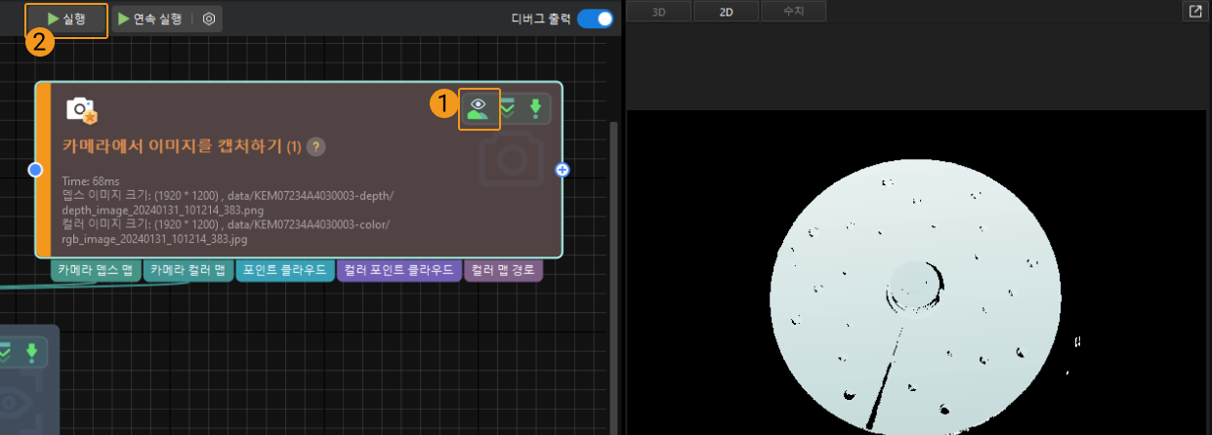Click the blue input port circle on the step
Image resolution: width=1212 pixels, height=435 pixels.
[x=35, y=170]
